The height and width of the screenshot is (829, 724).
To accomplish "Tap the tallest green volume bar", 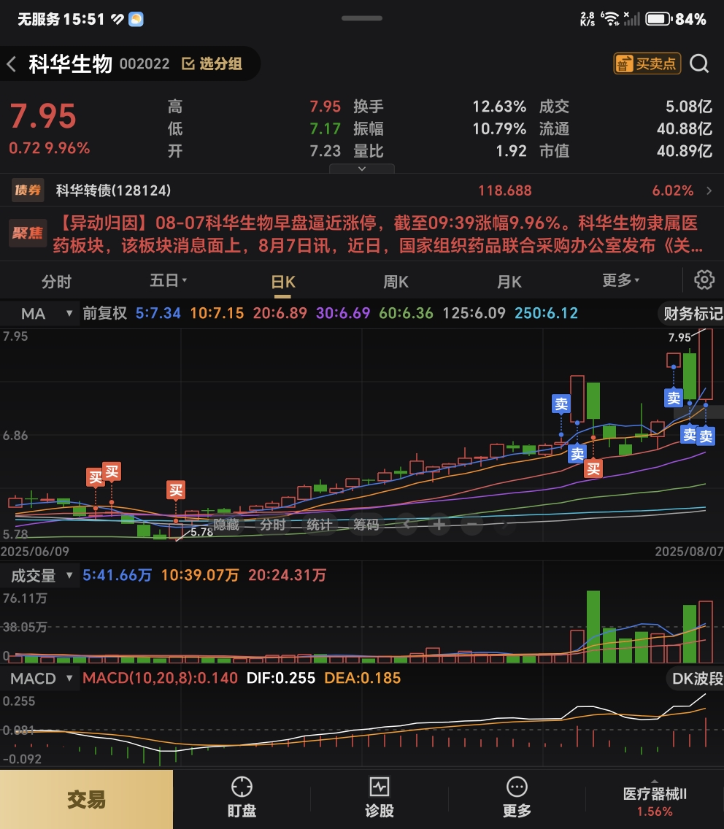I will (593, 627).
